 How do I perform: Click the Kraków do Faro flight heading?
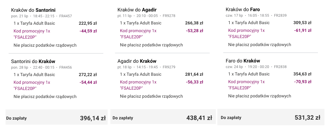click(243, 9)
